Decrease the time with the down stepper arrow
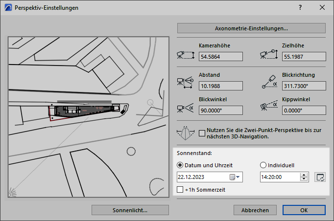This screenshot has height=221, width=334. [304, 179]
